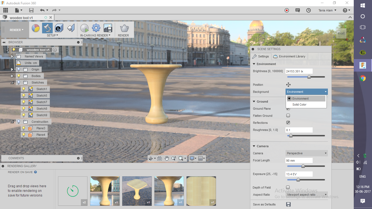This screenshot has height=209, width=372.
Task: Open the Appearance color ball tool
Action: click(36, 28)
